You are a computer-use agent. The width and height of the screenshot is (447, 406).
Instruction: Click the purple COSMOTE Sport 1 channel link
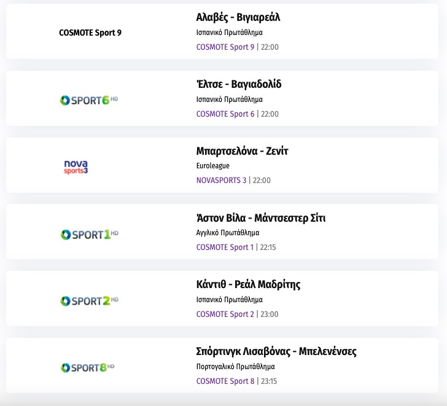point(225,248)
